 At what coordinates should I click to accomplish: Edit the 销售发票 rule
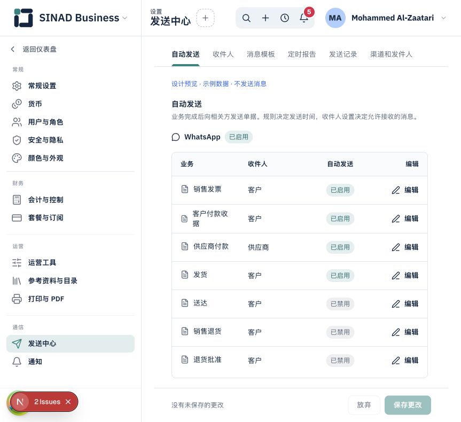point(405,190)
